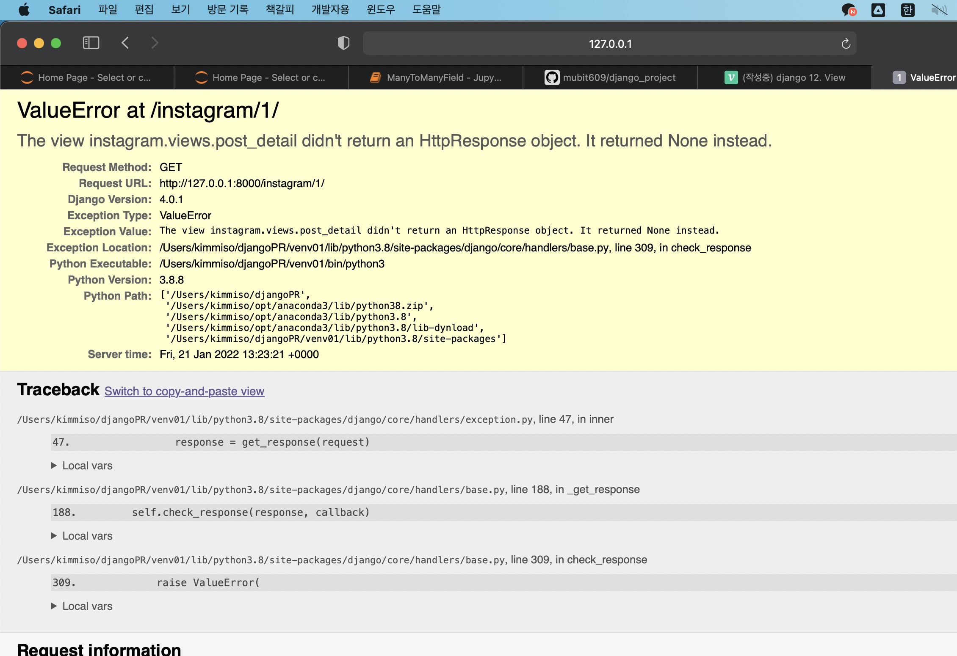Open the privacy report shield icon
Viewport: 957px width, 656px height.
coord(343,43)
